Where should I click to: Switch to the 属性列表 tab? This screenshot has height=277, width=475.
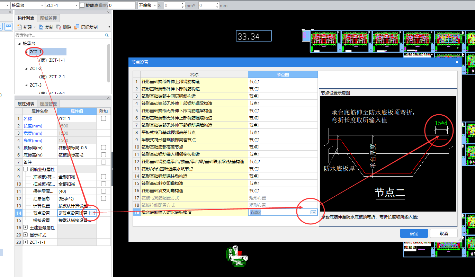tap(26, 104)
